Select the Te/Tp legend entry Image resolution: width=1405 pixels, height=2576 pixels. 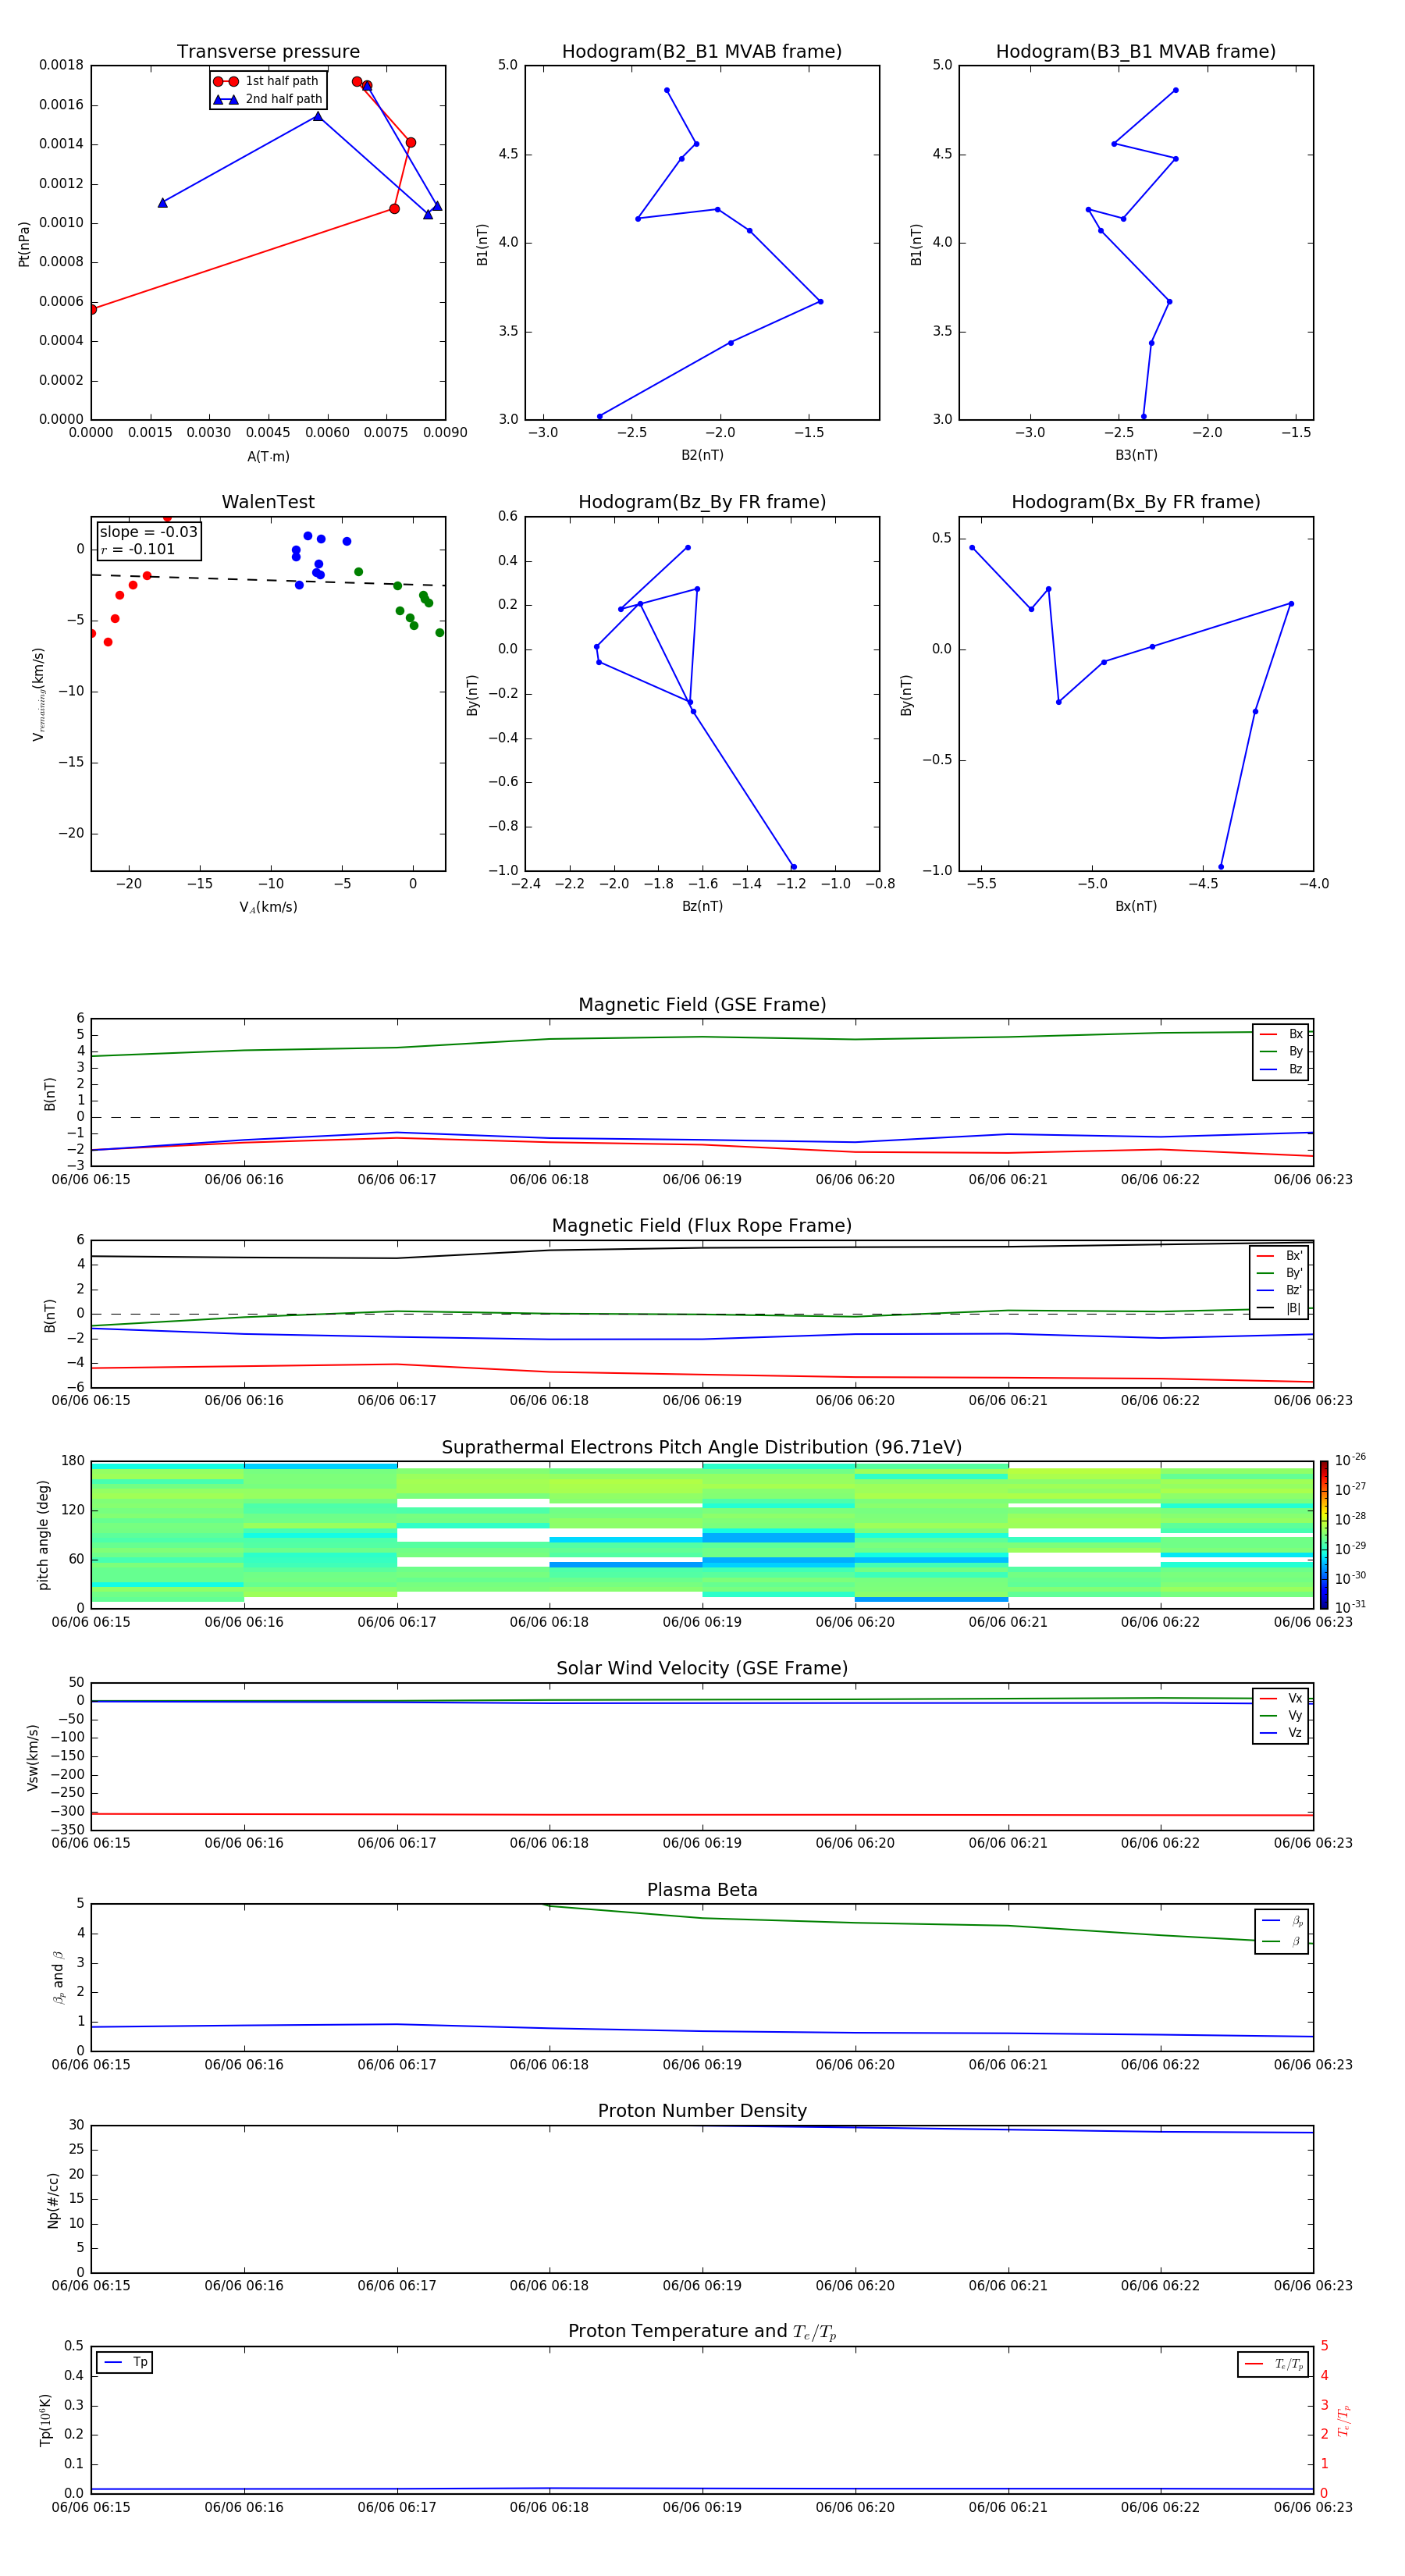(1273, 2364)
